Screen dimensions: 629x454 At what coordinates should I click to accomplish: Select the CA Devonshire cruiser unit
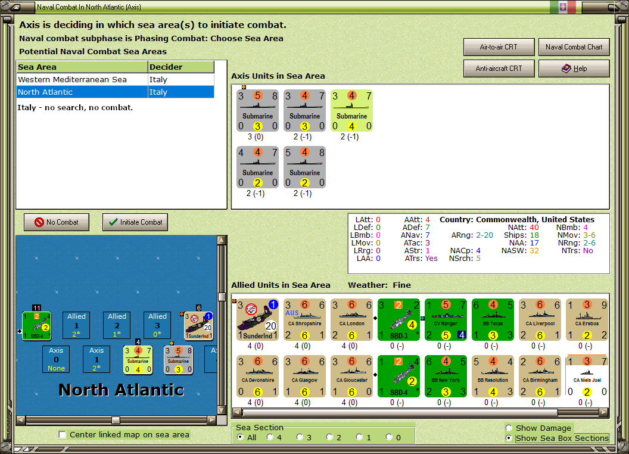click(x=257, y=376)
